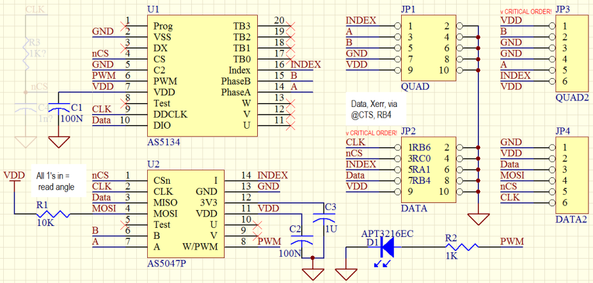Click no-connect cross on U2 pin 5
Viewport: 593px width, 283px height.
(123, 225)
